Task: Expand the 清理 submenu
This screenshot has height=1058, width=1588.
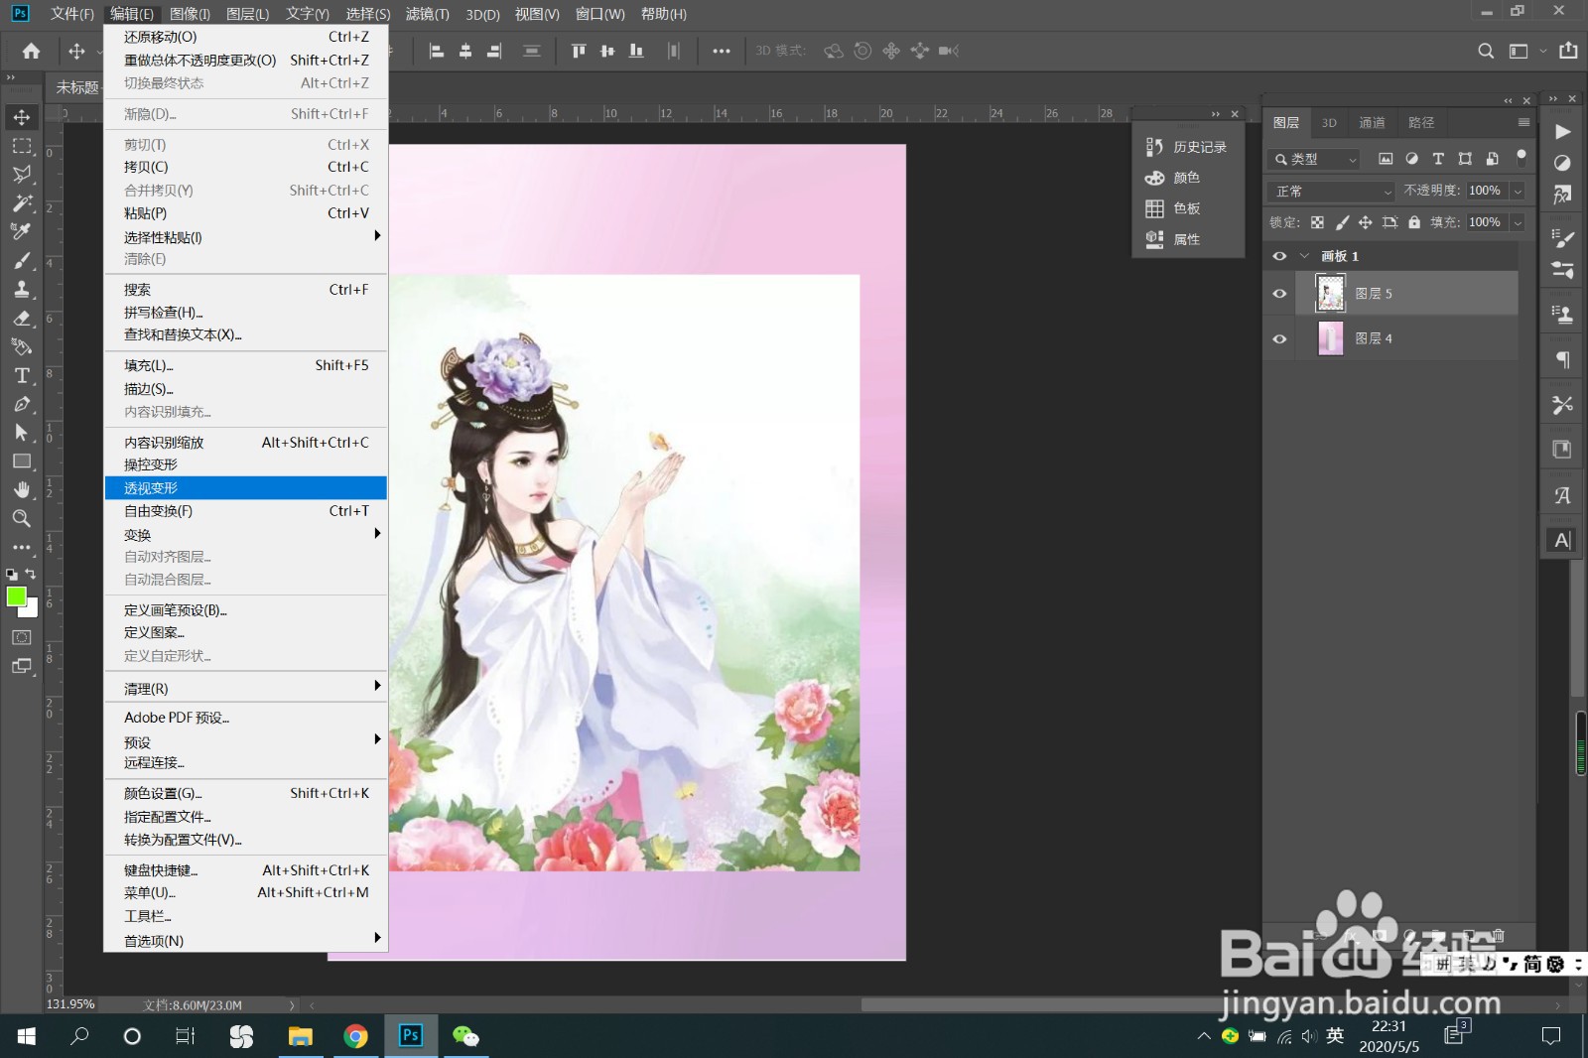Action: 245,688
